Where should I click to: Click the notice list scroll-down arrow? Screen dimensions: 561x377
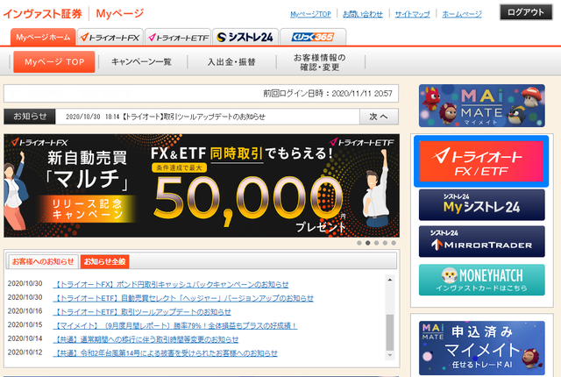point(390,355)
